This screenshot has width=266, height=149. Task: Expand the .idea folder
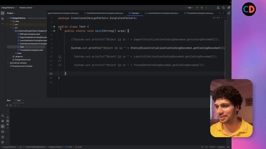tap(11, 21)
